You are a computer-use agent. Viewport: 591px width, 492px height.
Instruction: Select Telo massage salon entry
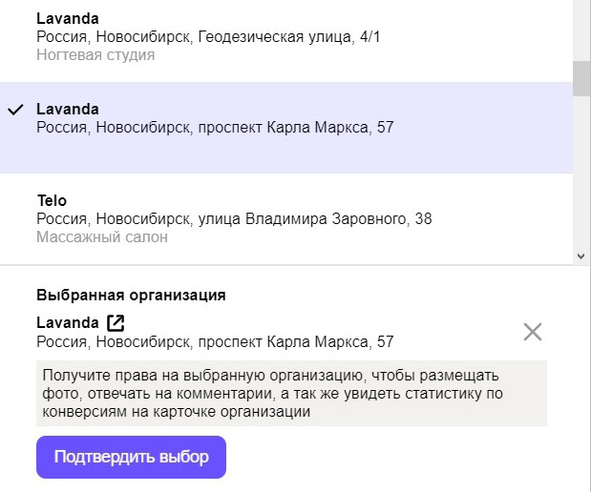[x=286, y=218]
